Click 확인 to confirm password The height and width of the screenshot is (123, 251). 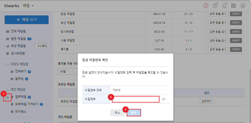tap(134, 113)
